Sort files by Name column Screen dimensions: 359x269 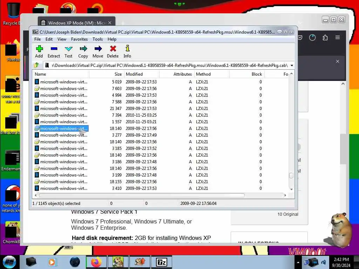click(x=61, y=74)
